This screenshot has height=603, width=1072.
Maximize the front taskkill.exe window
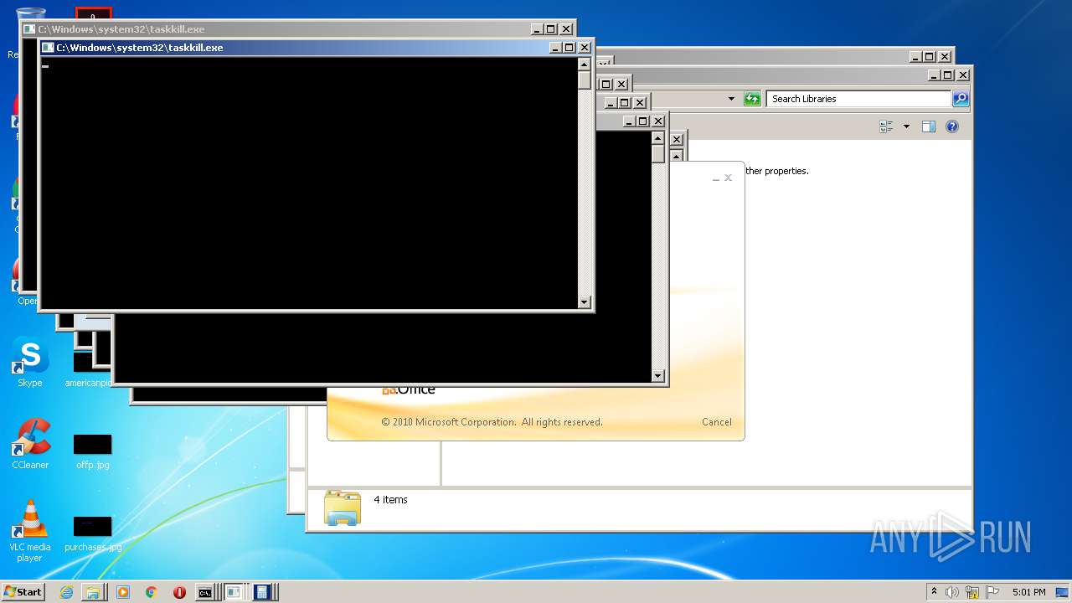coord(569,48)
